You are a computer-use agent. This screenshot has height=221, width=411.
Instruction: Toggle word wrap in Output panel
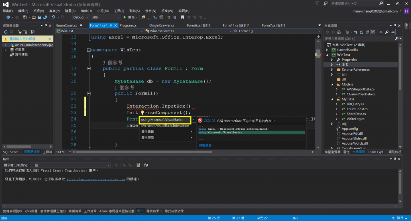pyautogui.click(x=146, y=165)
